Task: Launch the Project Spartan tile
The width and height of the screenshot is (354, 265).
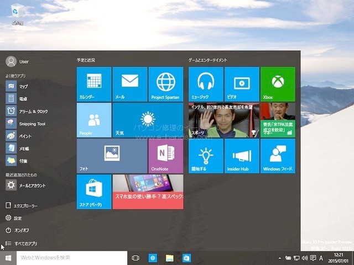Action: pos(166,84)
